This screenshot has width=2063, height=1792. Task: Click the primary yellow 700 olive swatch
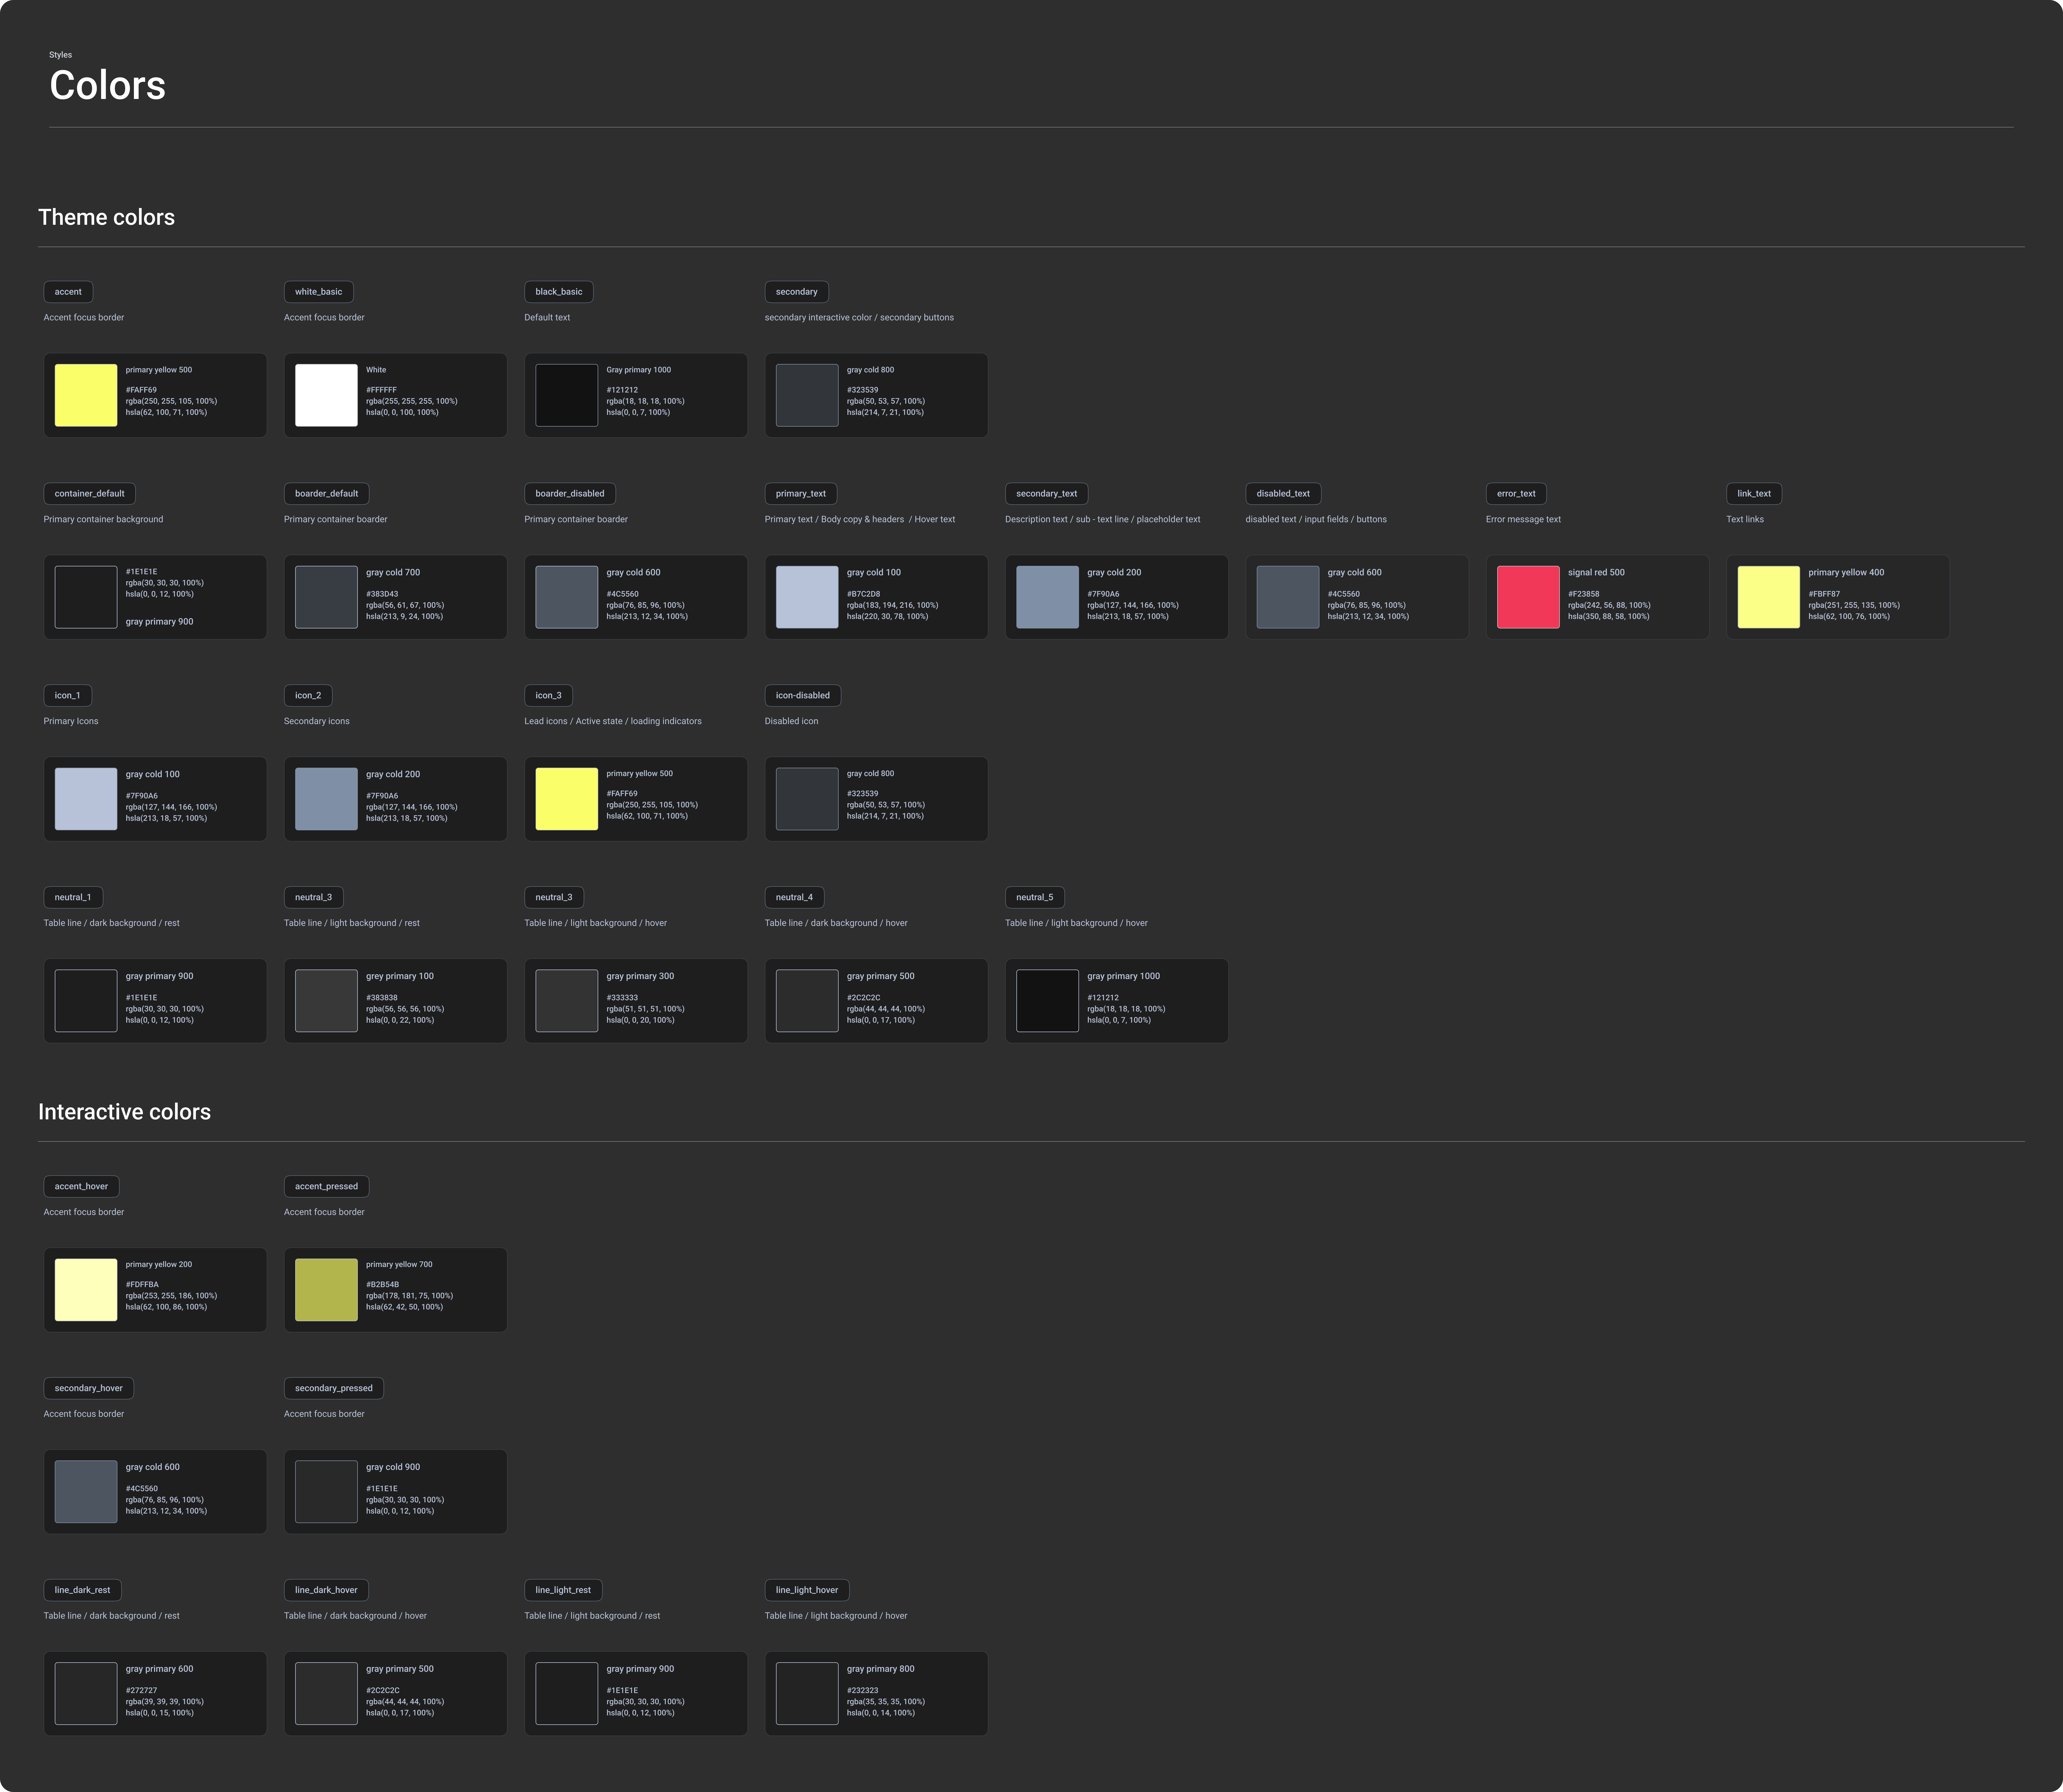click(326, 1290)
